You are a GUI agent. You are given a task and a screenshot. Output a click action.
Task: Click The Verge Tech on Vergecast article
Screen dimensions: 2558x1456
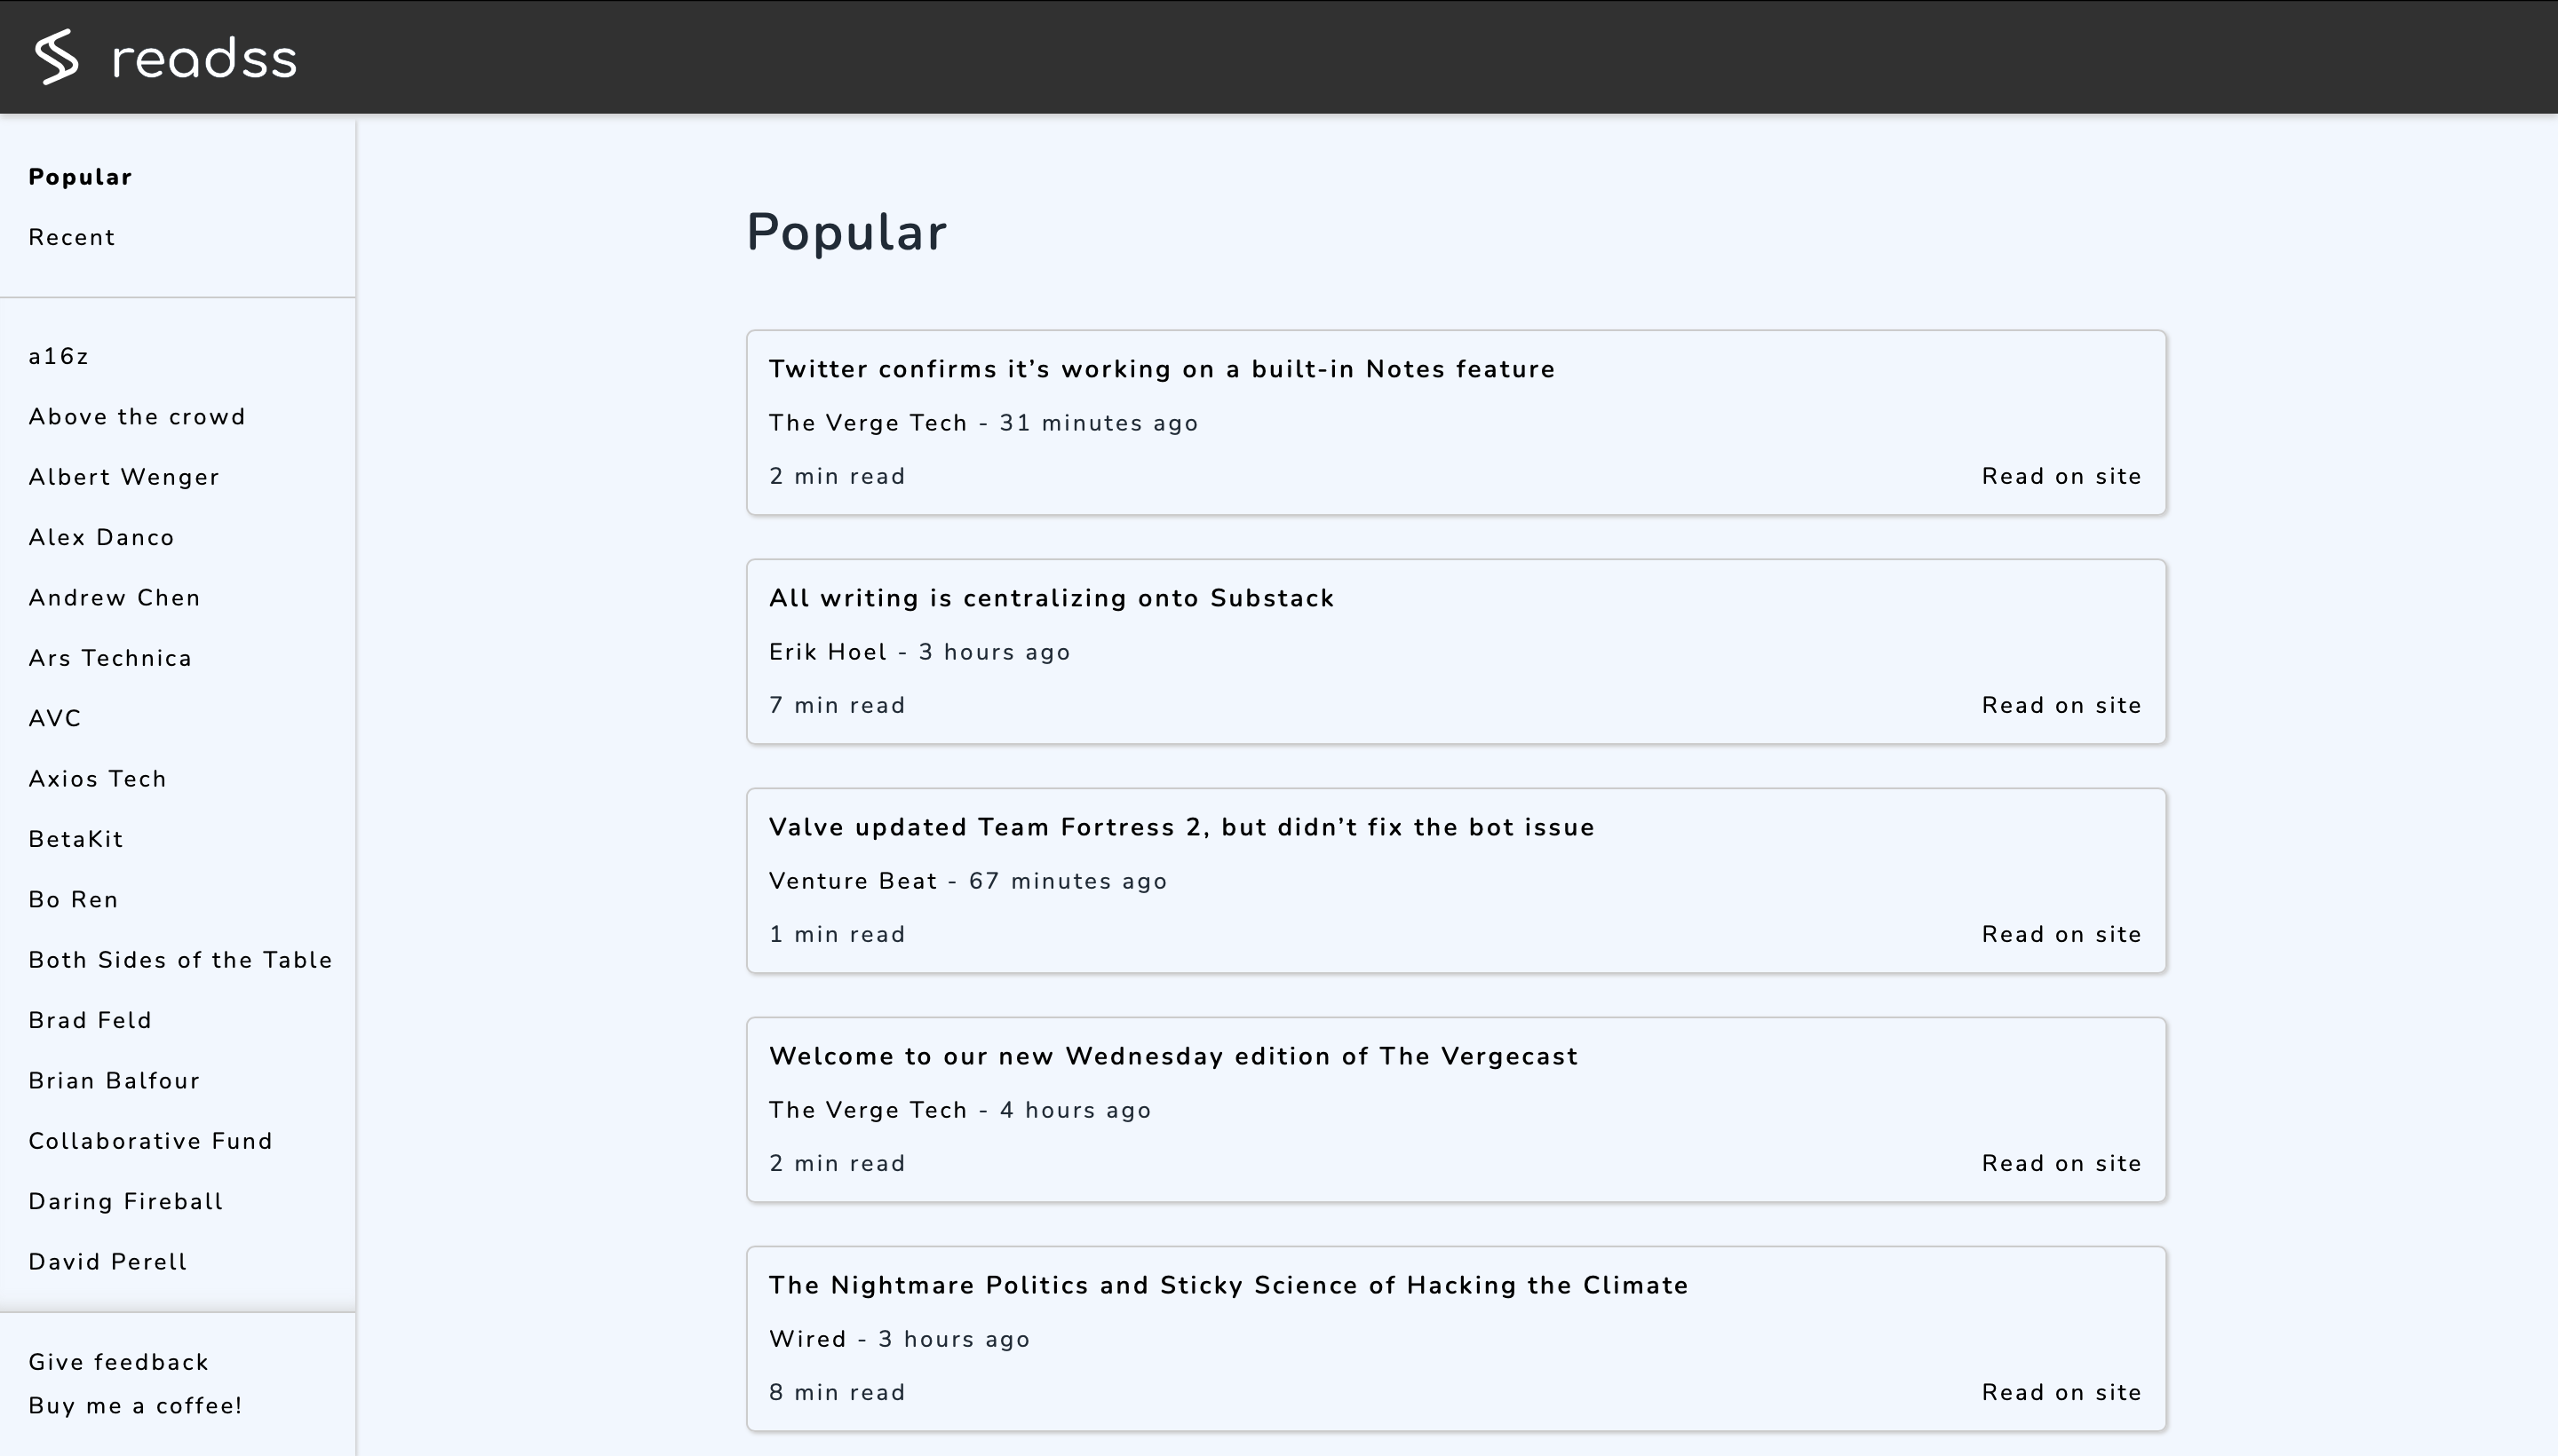coord(868,1110)
